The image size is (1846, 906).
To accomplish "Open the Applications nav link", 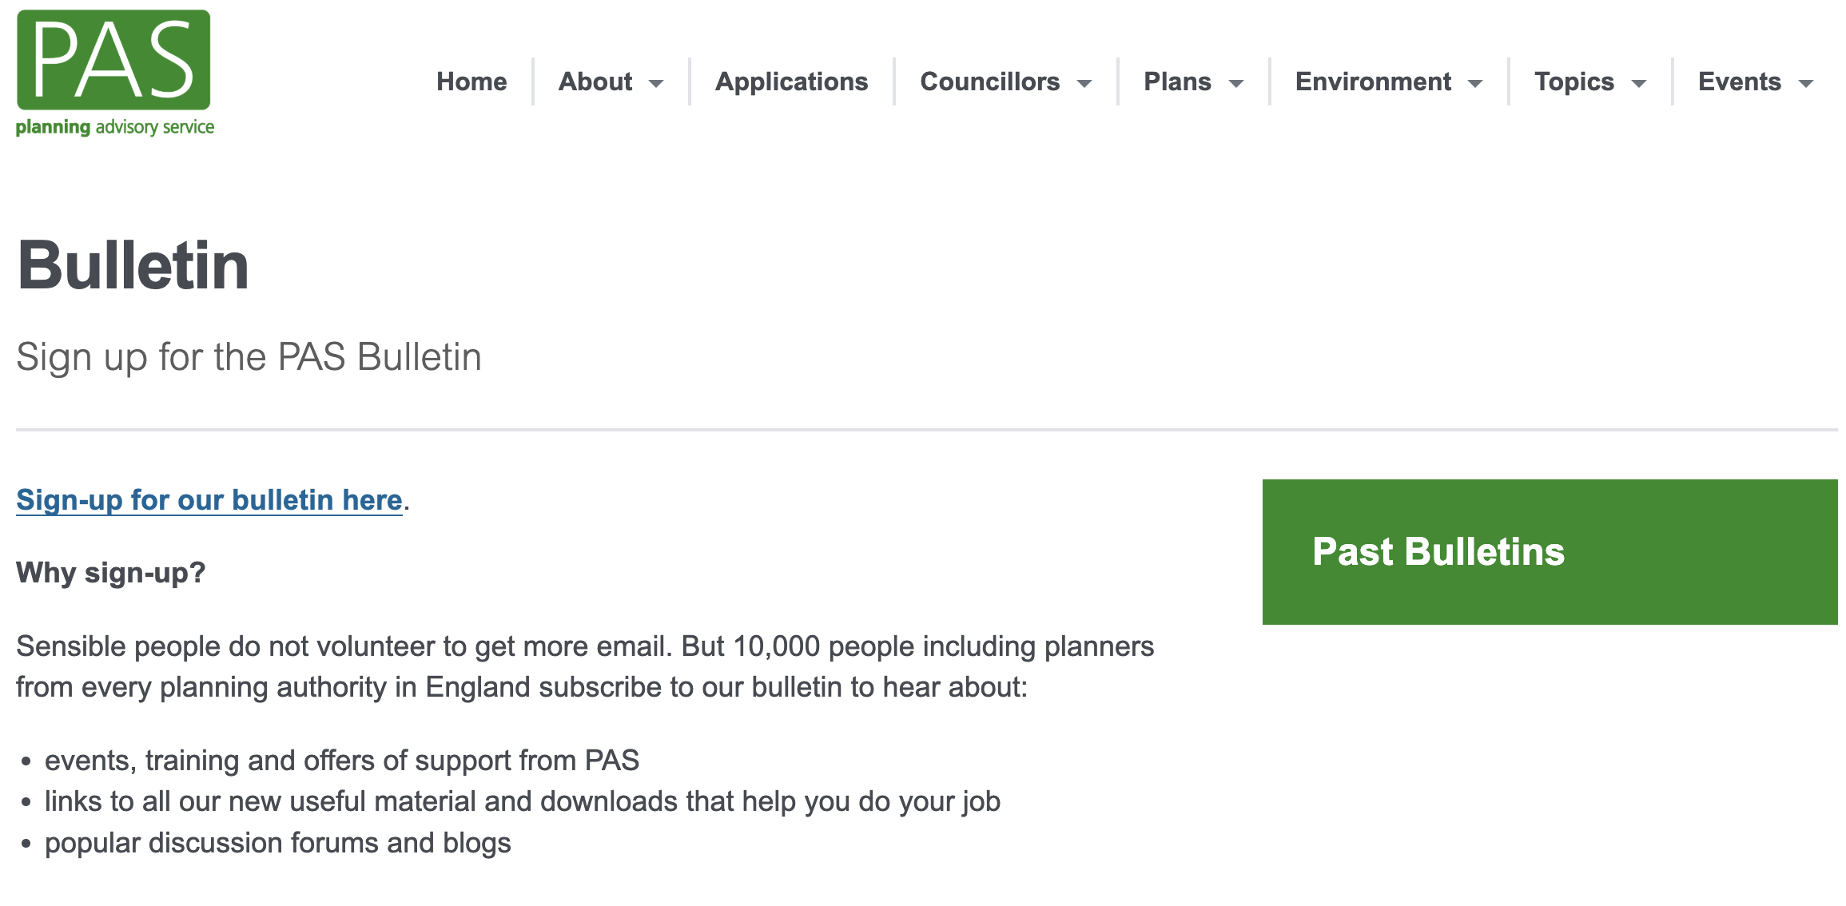I will [x=791, y=81].
